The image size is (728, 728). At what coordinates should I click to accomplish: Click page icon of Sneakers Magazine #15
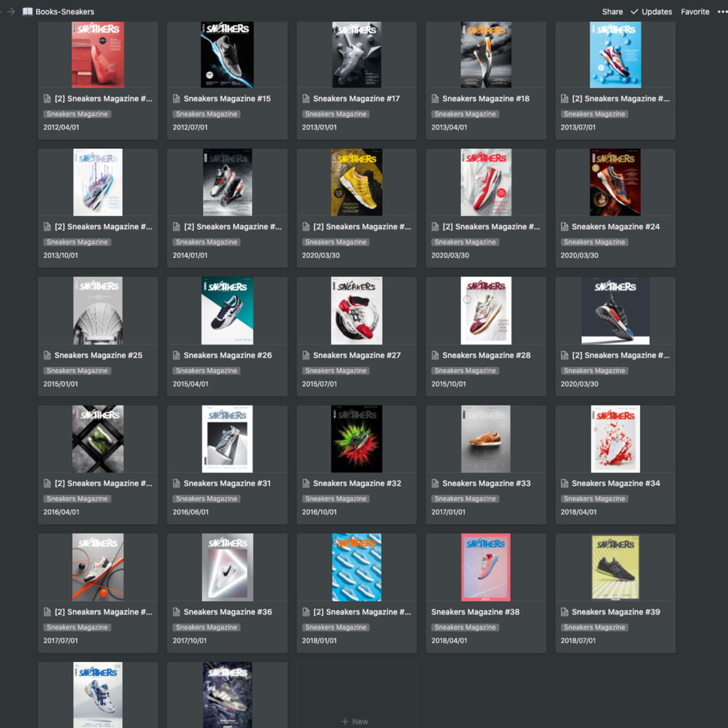point(176,99)
